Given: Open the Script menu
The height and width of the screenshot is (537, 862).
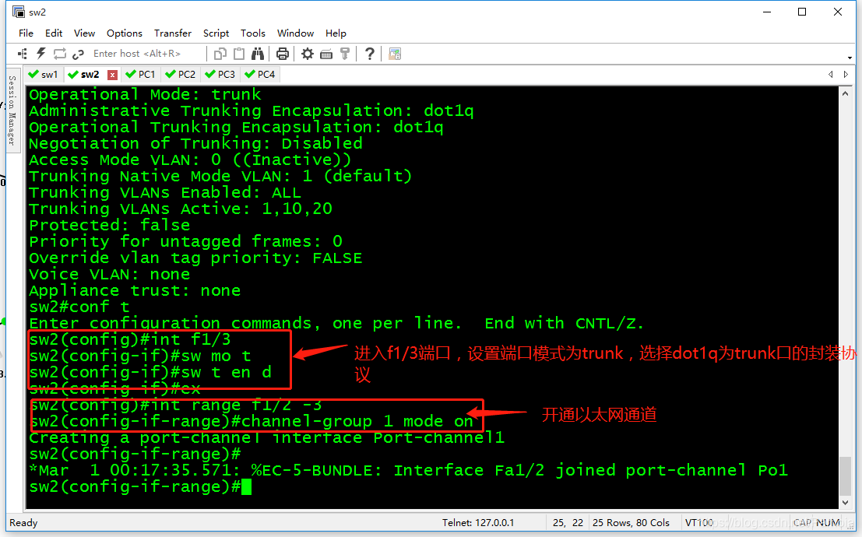Looking at the screenshot, I should (216, 33).
